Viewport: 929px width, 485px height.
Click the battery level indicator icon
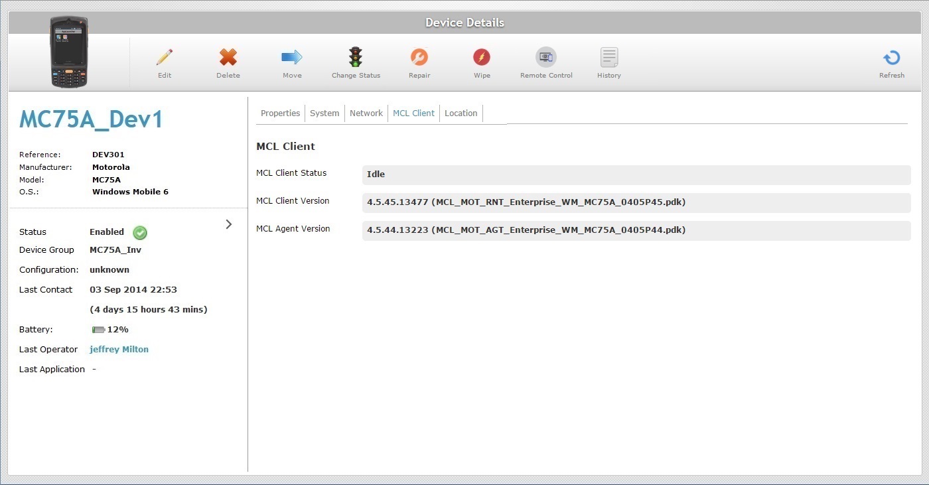pyautogui.click(x=98, y=330)
